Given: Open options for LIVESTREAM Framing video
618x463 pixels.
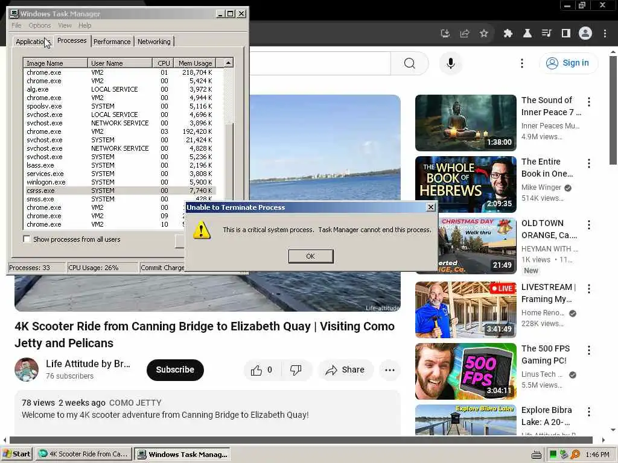Looking at the screenshot, I should [589, 289].
